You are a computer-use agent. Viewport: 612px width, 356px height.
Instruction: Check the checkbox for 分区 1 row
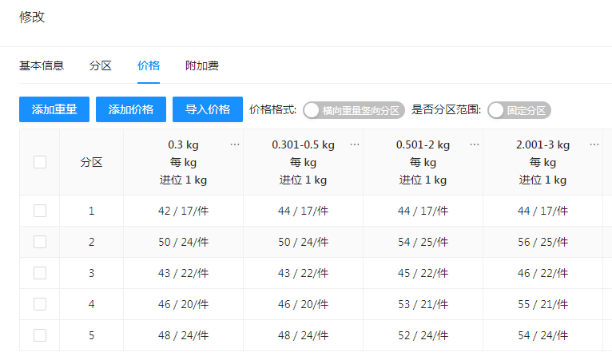point(40,211)
